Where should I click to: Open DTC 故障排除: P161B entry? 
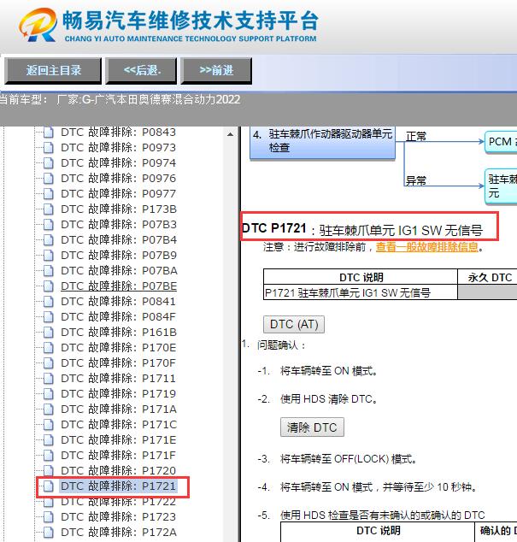(x=119, y=333)
